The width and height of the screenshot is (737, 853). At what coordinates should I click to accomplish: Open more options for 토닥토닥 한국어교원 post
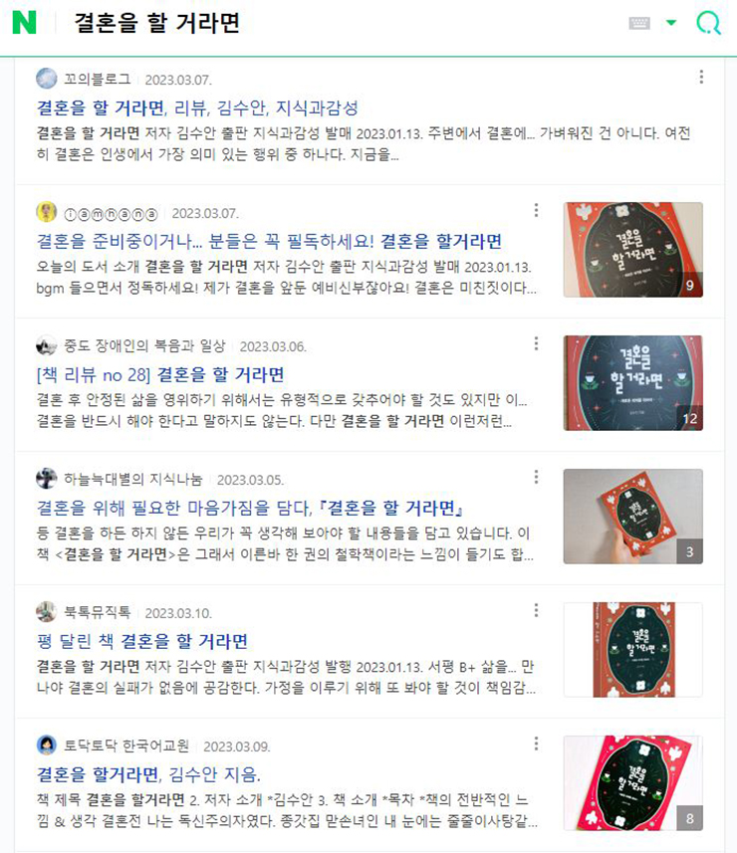536,744
